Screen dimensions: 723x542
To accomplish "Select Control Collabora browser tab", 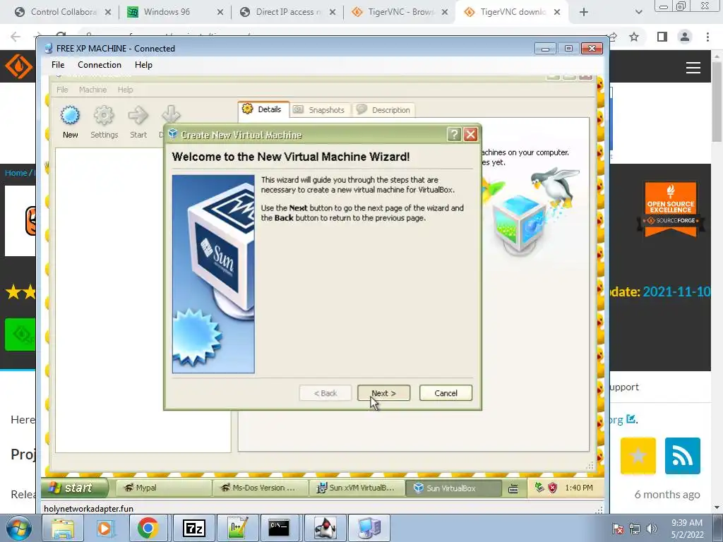I will tap(63, 12).
